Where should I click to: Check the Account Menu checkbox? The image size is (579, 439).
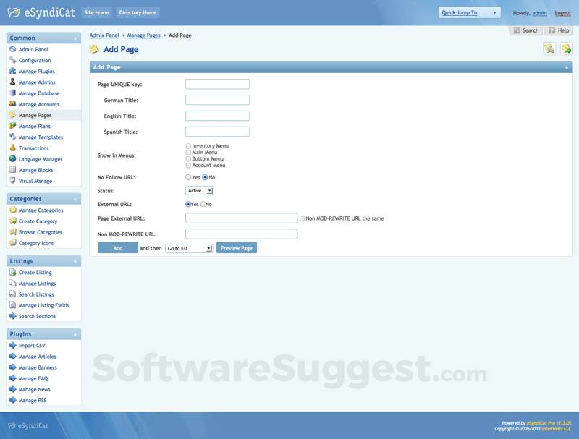188,166
